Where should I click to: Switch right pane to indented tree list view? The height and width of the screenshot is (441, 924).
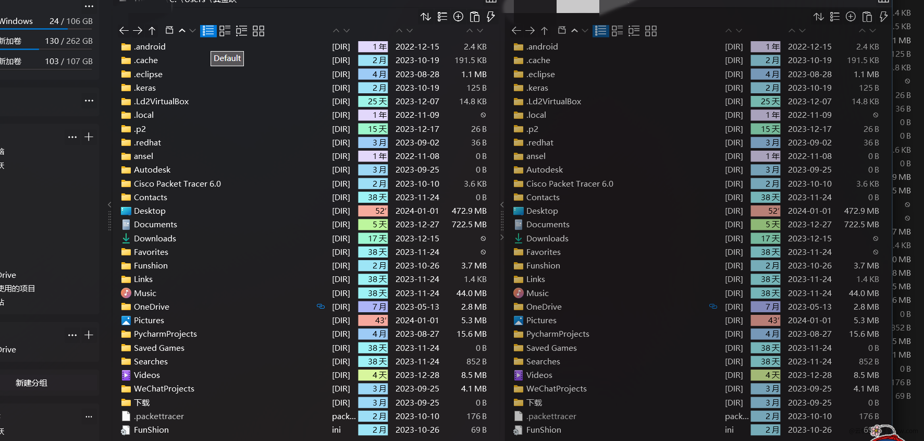pos(634,31)
